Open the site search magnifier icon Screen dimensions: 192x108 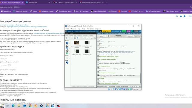point(177,16)
